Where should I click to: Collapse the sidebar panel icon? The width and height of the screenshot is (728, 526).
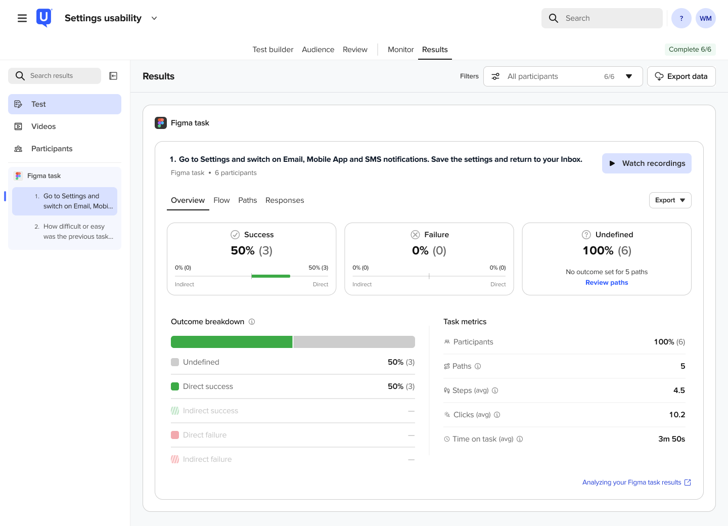tap(113, 76)
